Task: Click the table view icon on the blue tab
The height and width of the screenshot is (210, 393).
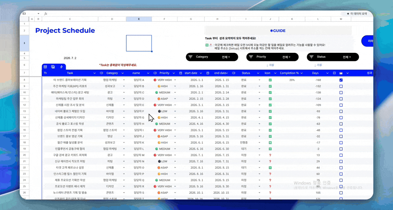Action: tap(45, 67)
